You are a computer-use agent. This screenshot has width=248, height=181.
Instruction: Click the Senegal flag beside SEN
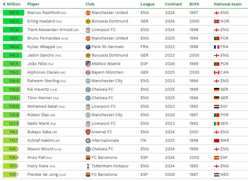[x=217, y=124]
